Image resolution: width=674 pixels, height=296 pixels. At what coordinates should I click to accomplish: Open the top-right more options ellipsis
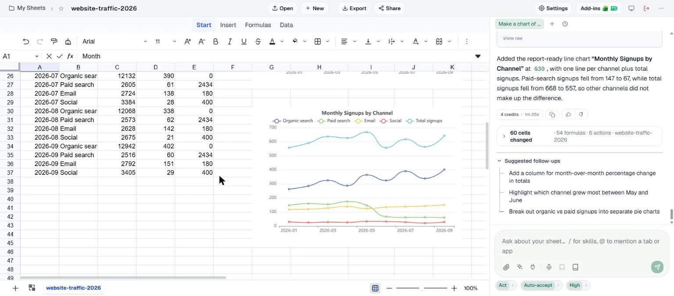pos(661,8)
